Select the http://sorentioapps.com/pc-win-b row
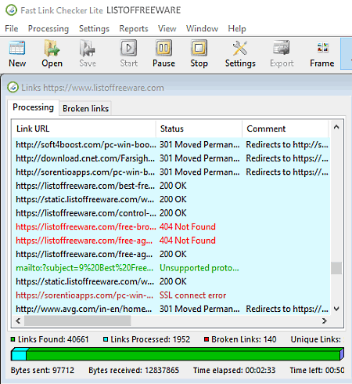The height and width of the screenshot is (384, 352). (171, 172)
